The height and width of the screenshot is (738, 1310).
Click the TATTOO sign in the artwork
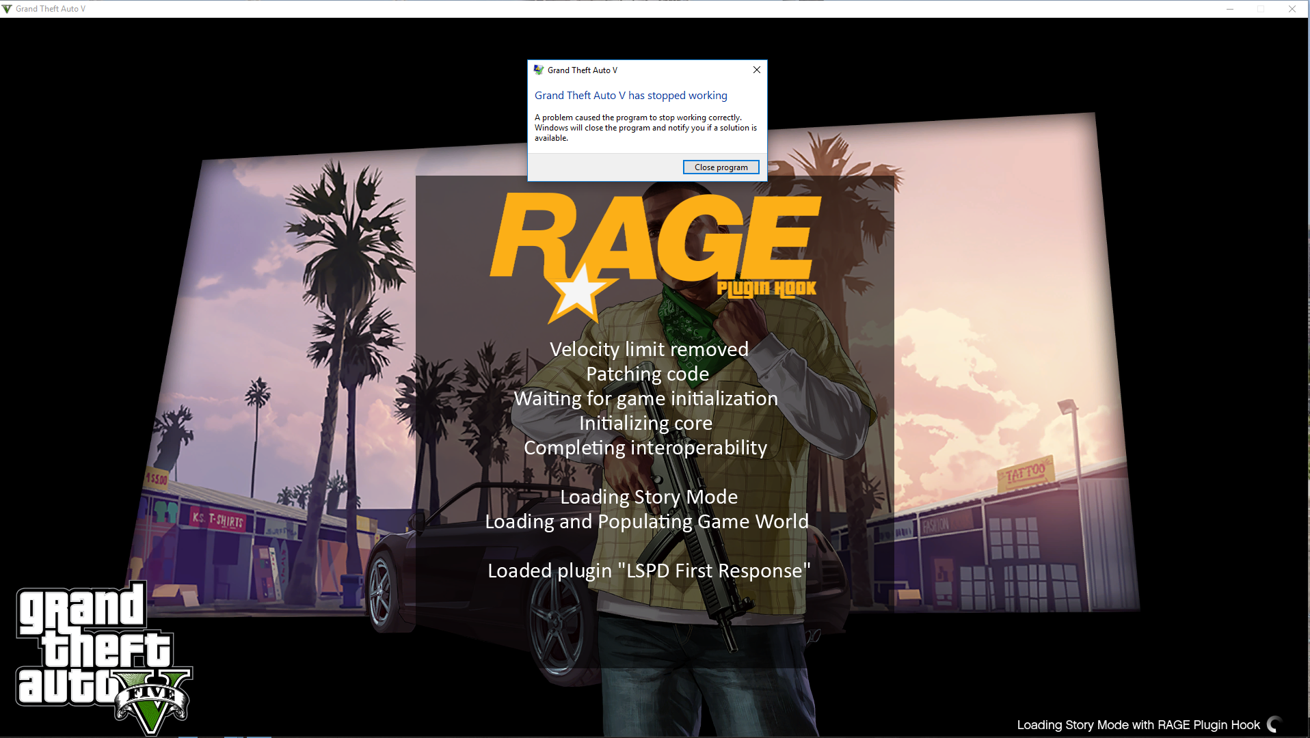tap(1026, 473)
